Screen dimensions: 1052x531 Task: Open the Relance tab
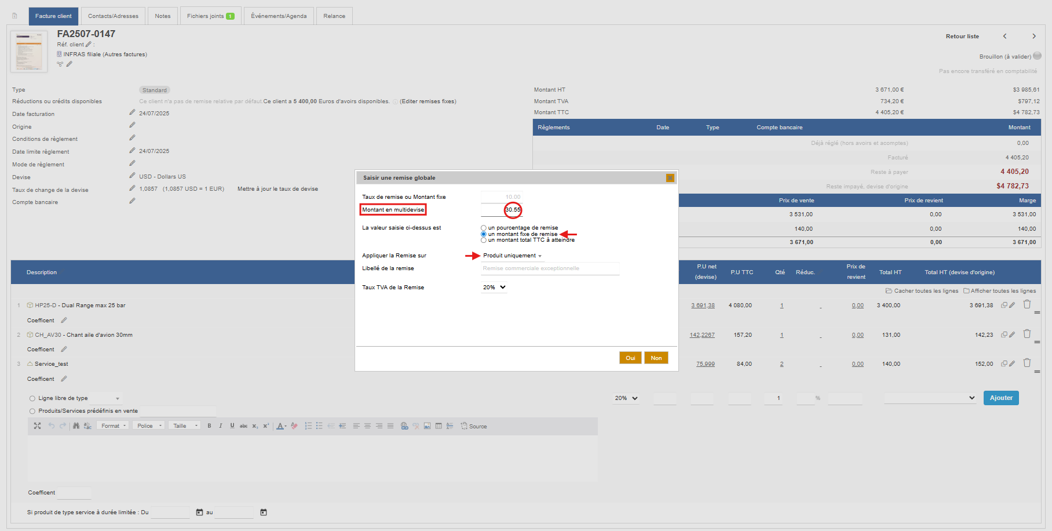[x=334, y=16]
